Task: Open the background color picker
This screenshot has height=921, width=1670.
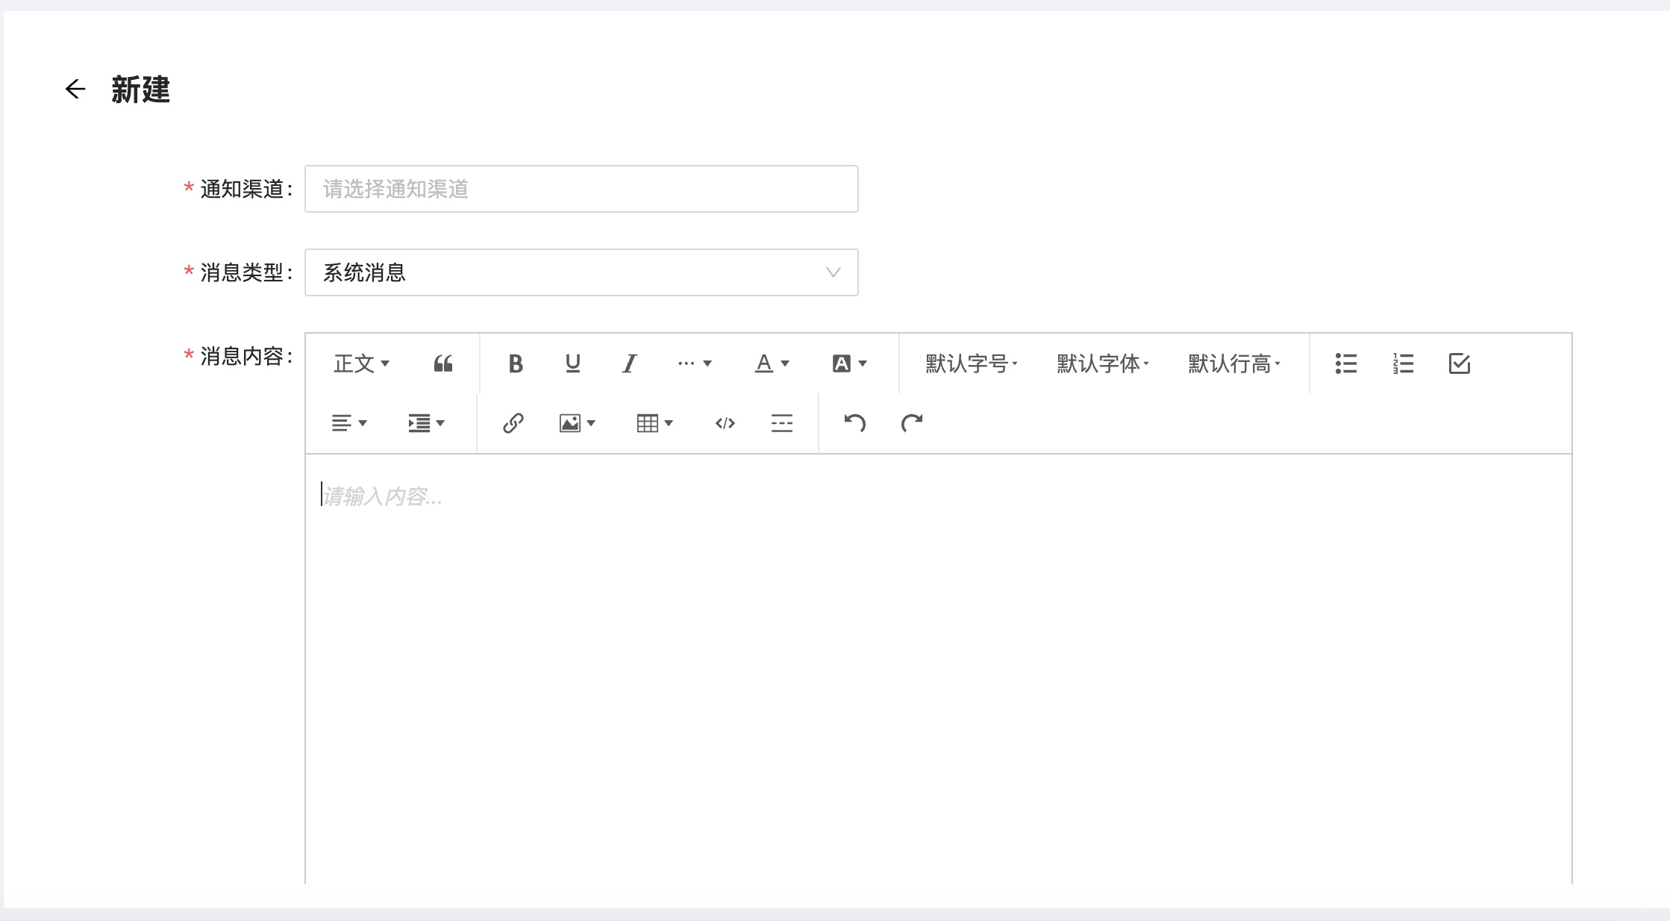Action: pyautogui.click(x=850, y=363)
